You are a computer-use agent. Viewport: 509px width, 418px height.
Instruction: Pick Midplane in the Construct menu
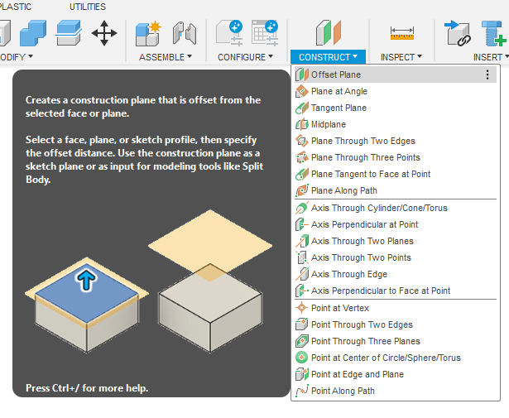[329, 124]
